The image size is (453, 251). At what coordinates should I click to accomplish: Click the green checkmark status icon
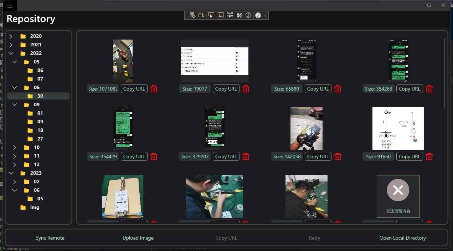click(x=258, y=15)
